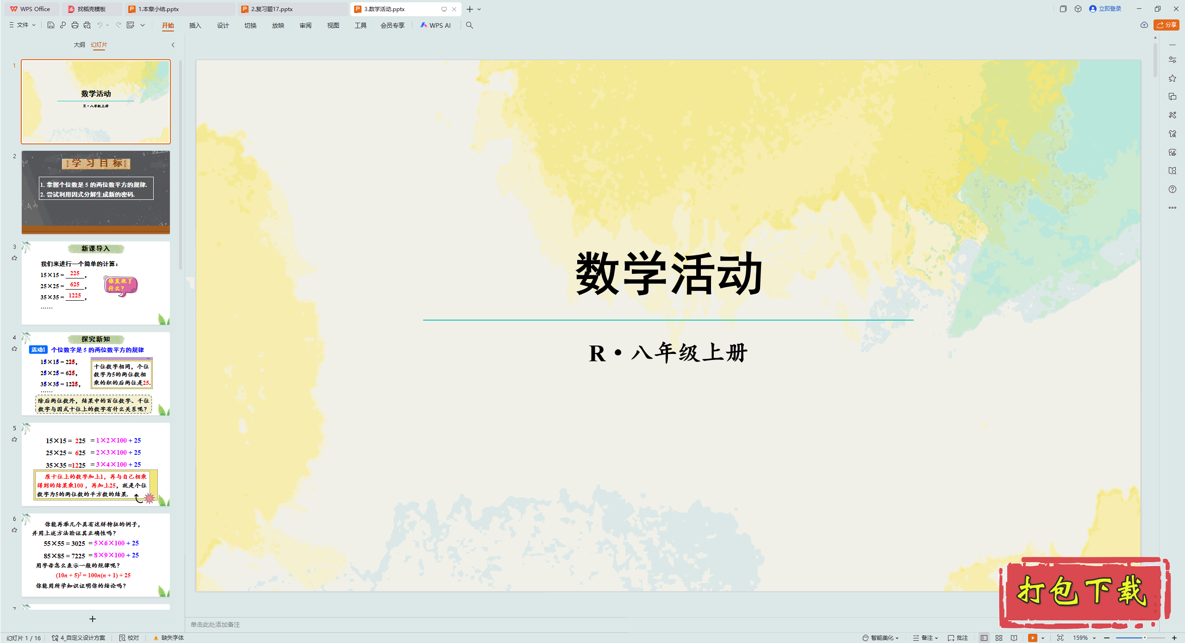Screen dimensions: 1185x643
Task: Close the 3.数学活动.pptx tab
Action: point(454,9)
